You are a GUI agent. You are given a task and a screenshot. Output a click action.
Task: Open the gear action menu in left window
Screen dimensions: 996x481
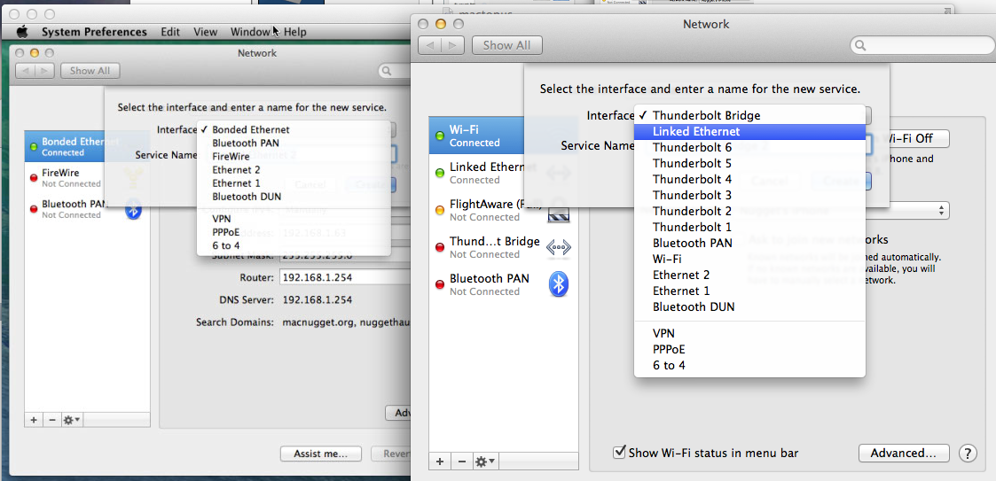(71, 420)
